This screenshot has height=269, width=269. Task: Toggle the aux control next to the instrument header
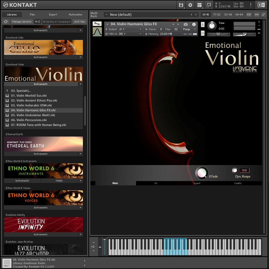pyautogui.click(x=259, y=29)
